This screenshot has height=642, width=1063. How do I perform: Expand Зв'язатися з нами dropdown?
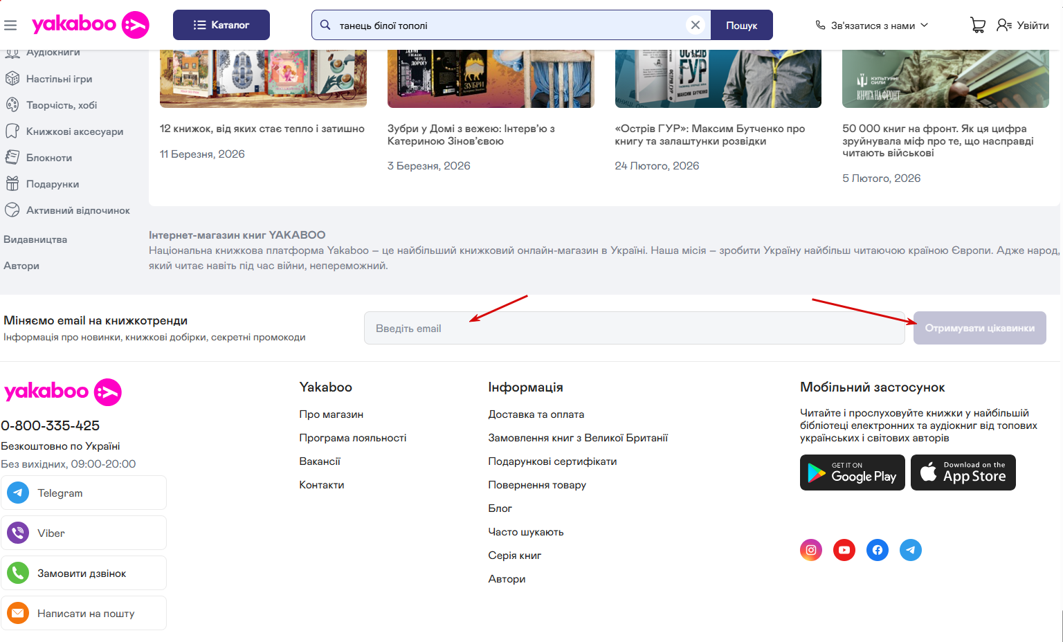pos(871,25)
